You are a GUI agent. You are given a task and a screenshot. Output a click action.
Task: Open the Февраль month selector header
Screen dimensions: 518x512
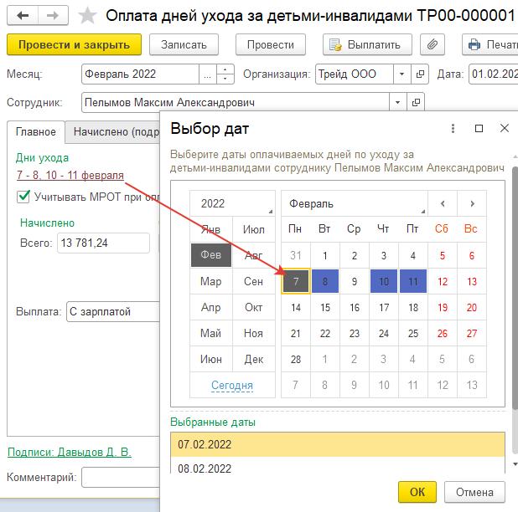tap(355, 203)
